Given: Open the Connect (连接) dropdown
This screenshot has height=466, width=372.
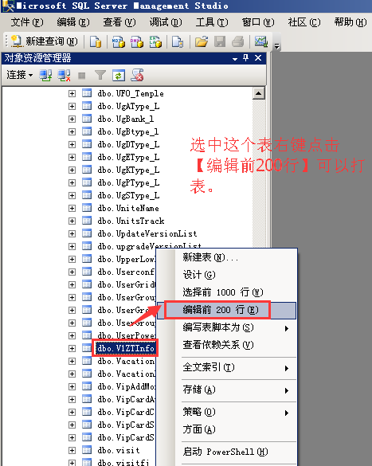Looking at the screenshot, I should (20, 75).
